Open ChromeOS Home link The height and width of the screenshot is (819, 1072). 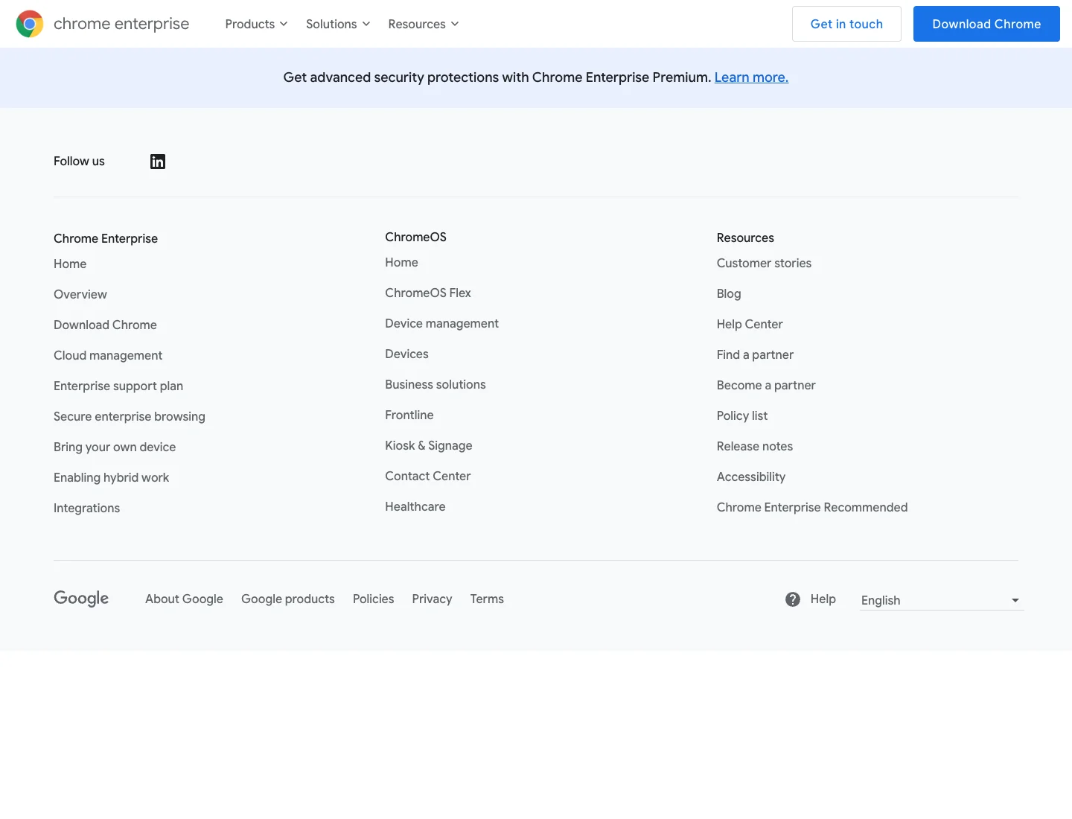401,262
